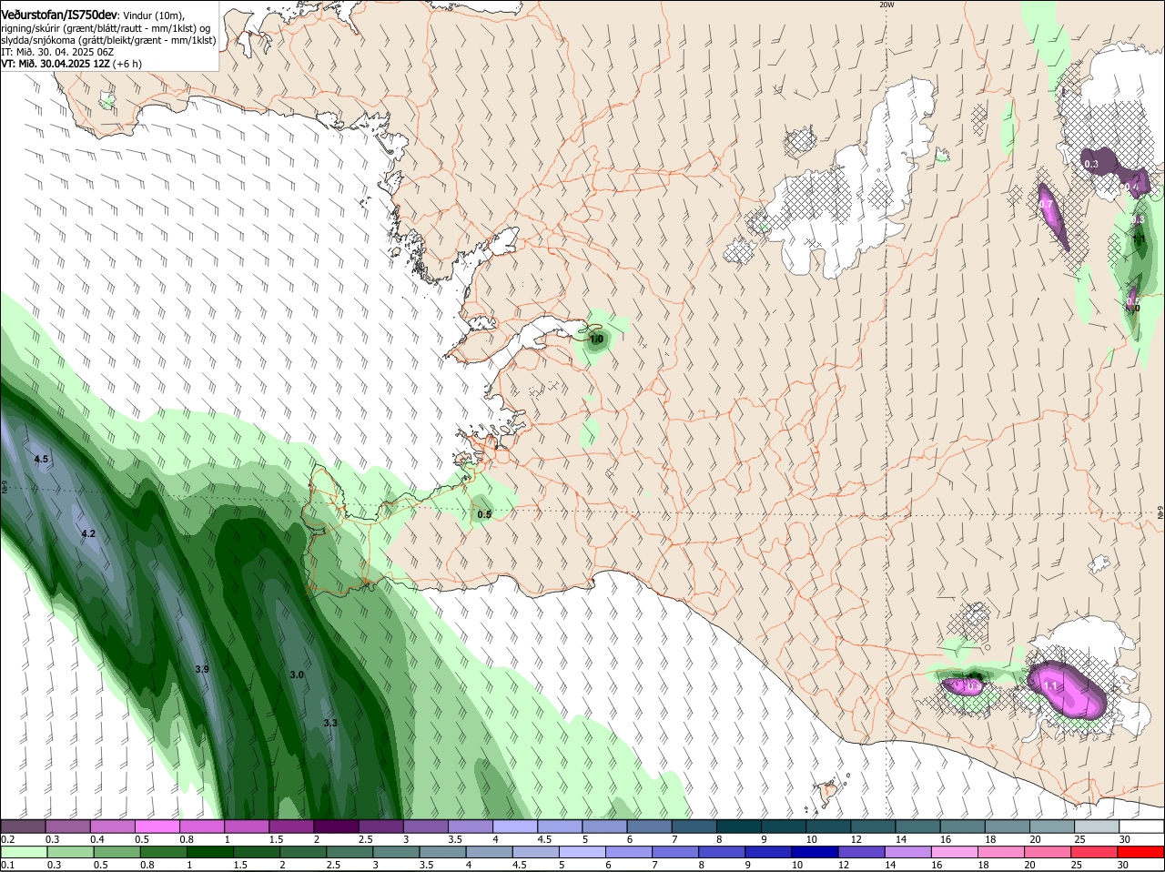Click the red swatch at 30 in the bottom scale
The image size is (1165, 872).
click(x=1140, y=852)
